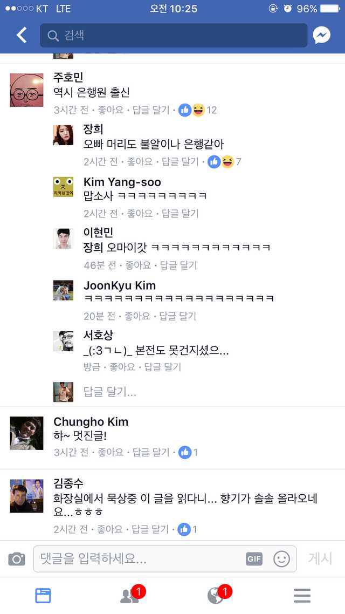This screenshot has height=614, width=345.
Task: Open the GIF picker
Action: pyautogui.click(x=254, y=559)
